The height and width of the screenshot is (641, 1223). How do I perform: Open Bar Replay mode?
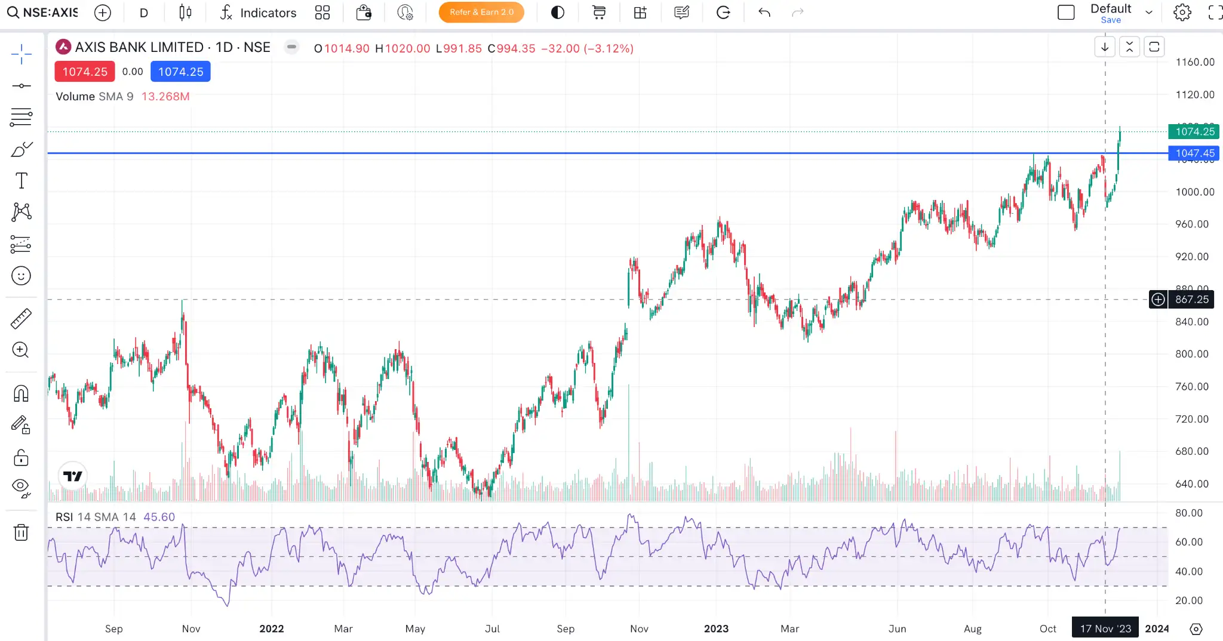(x=723, y=12)
